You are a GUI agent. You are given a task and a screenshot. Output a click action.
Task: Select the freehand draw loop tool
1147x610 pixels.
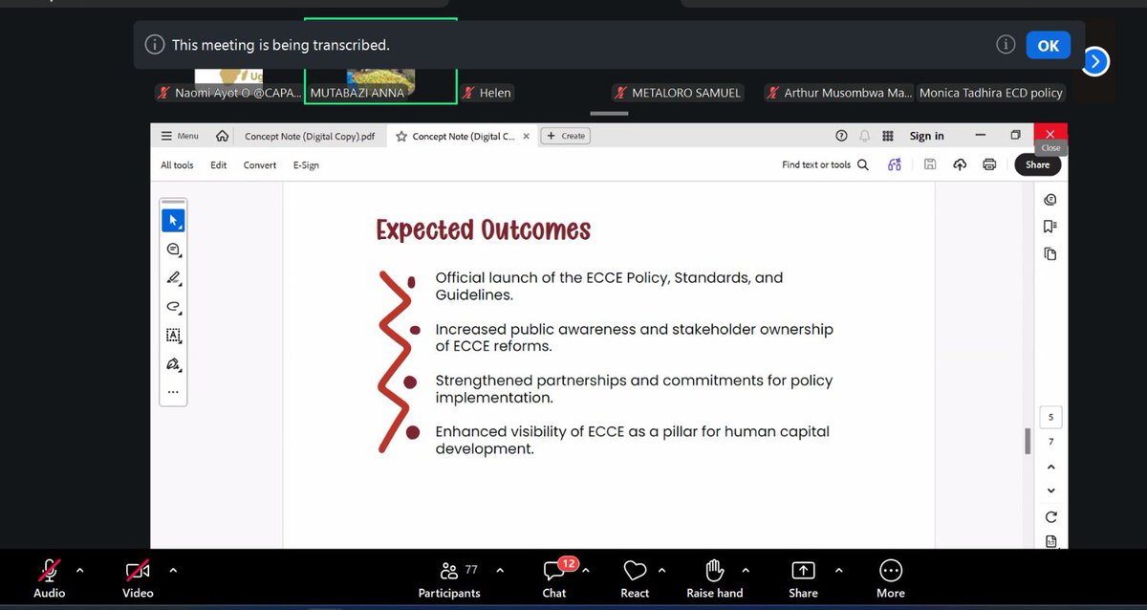[173, 307]
